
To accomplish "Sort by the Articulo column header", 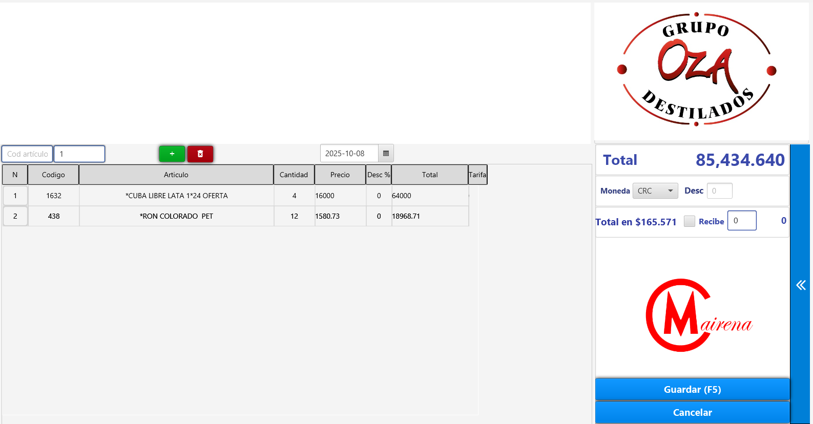I will click(176, 175).
